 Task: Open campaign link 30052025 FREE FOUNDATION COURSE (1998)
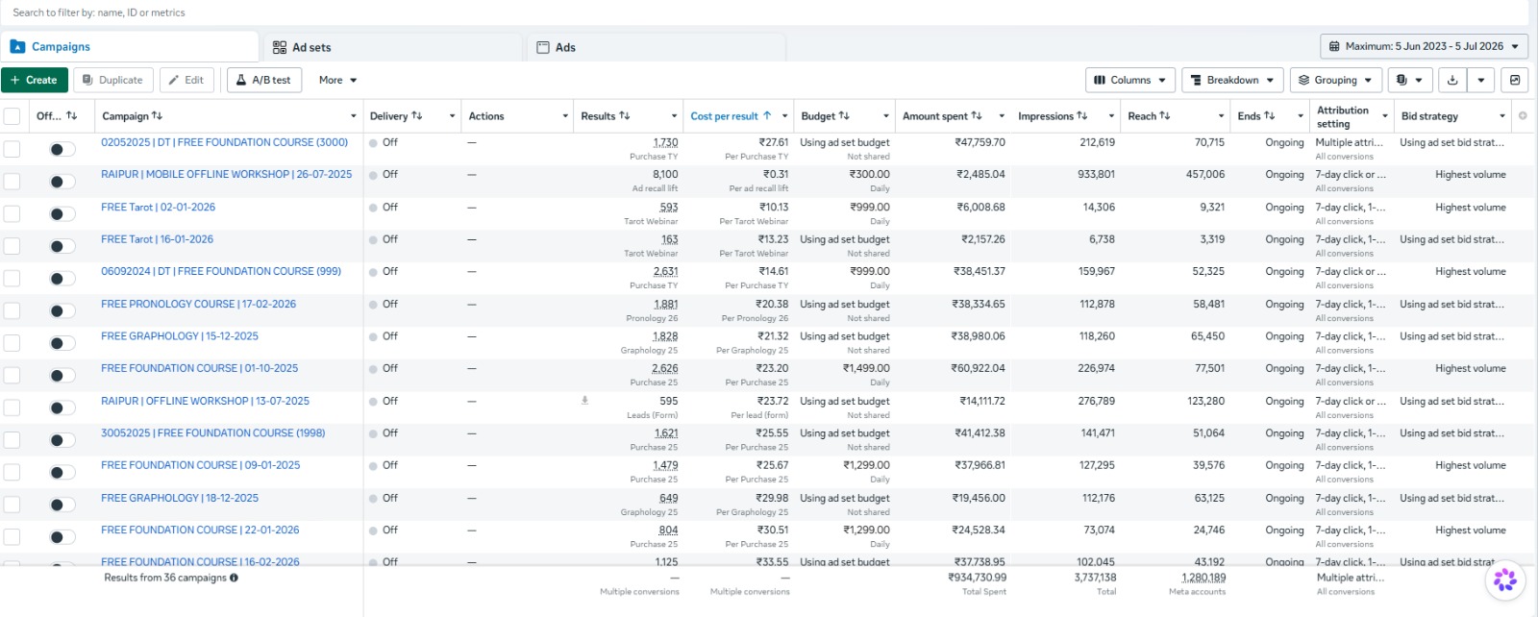click(213, 433)
